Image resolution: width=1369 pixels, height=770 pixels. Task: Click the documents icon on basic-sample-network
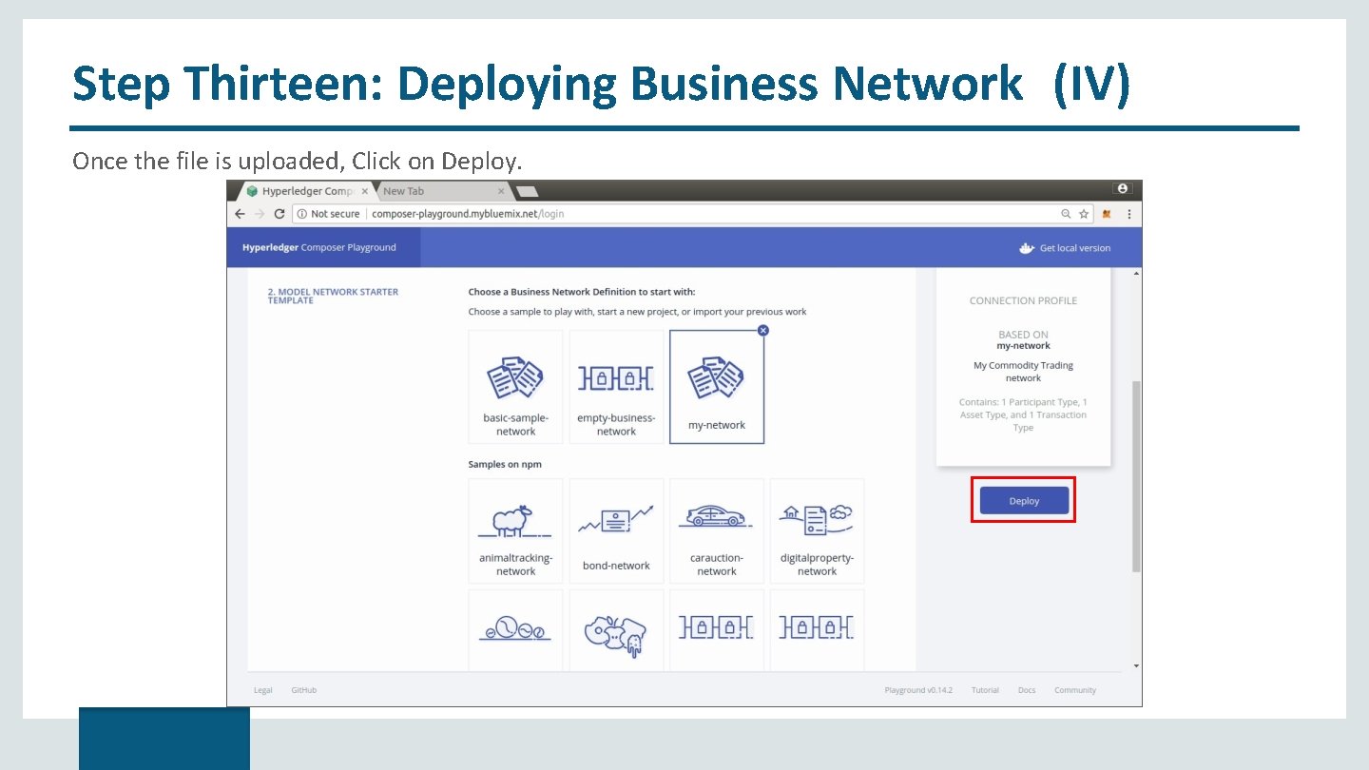click(515, 378)
